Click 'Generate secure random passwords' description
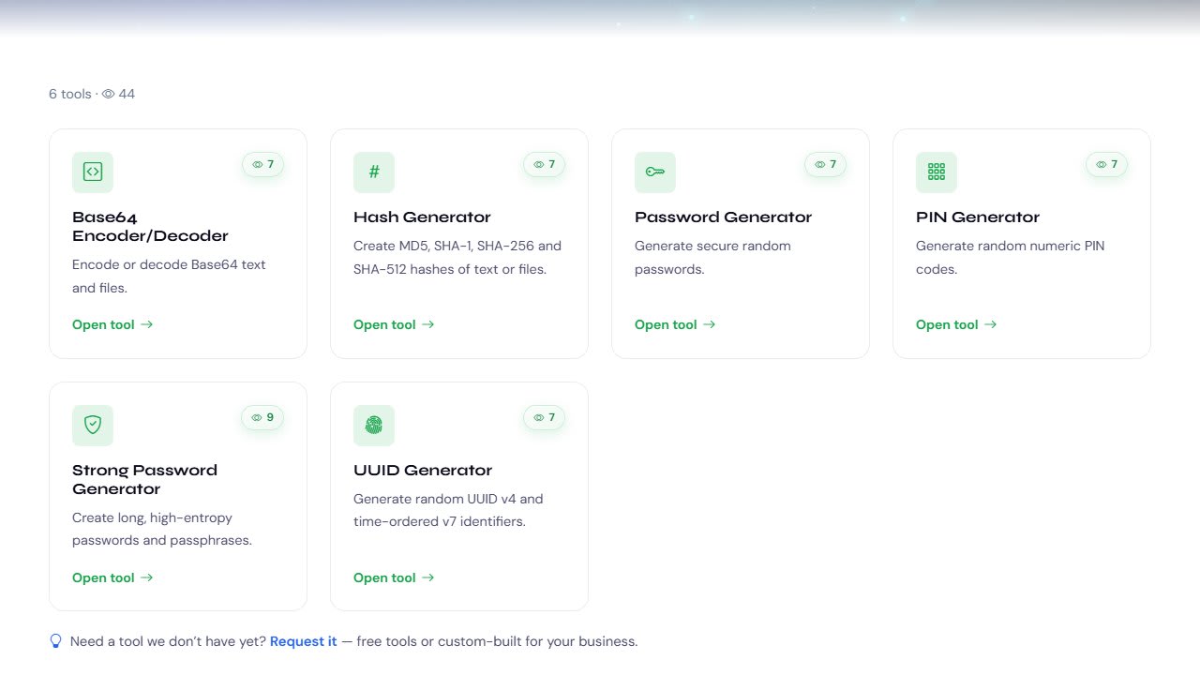Screen dimensions: 1200x675 pos(712,258)
